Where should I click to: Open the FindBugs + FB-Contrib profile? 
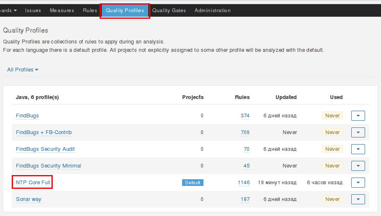(44, 132)
